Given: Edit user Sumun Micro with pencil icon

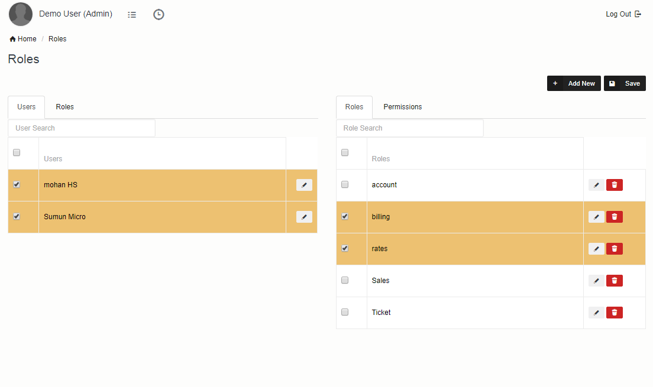Looking at the screenshot, I should (x=304, y=217).
